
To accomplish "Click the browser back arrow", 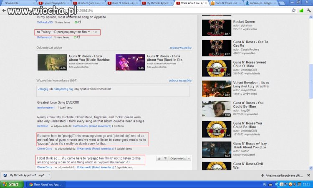I will coord(4,10).
